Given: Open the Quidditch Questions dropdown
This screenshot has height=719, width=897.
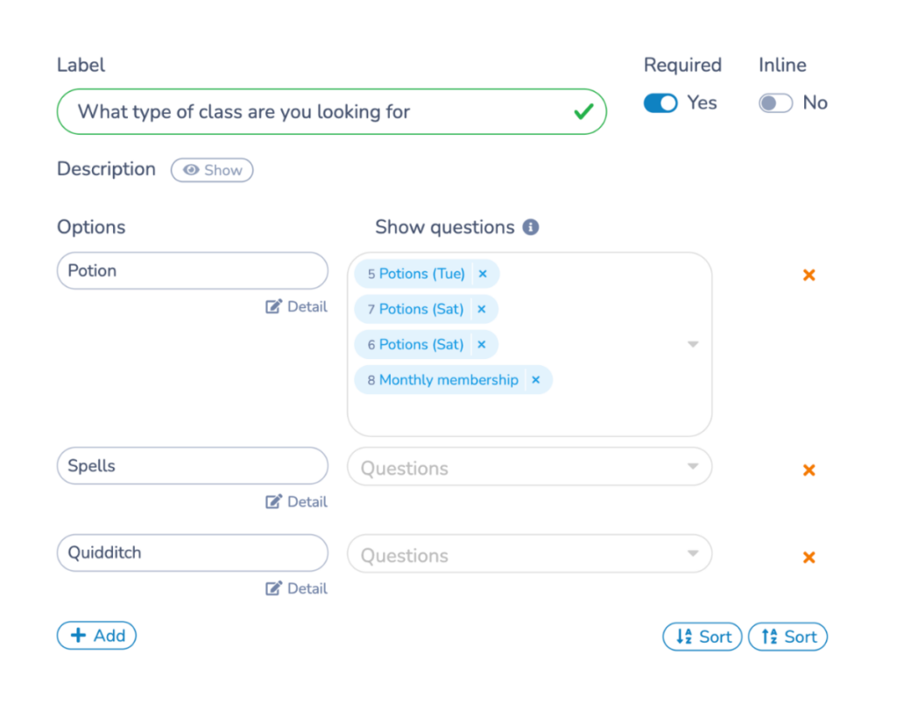Looking at the screenshot, I should (x=529, y=554).
